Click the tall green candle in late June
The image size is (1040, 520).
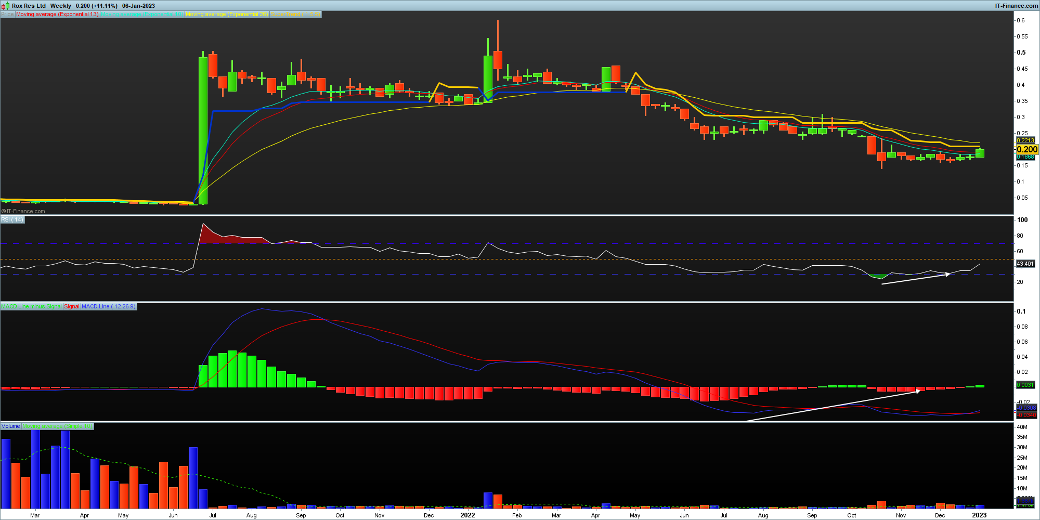(203, 130)
